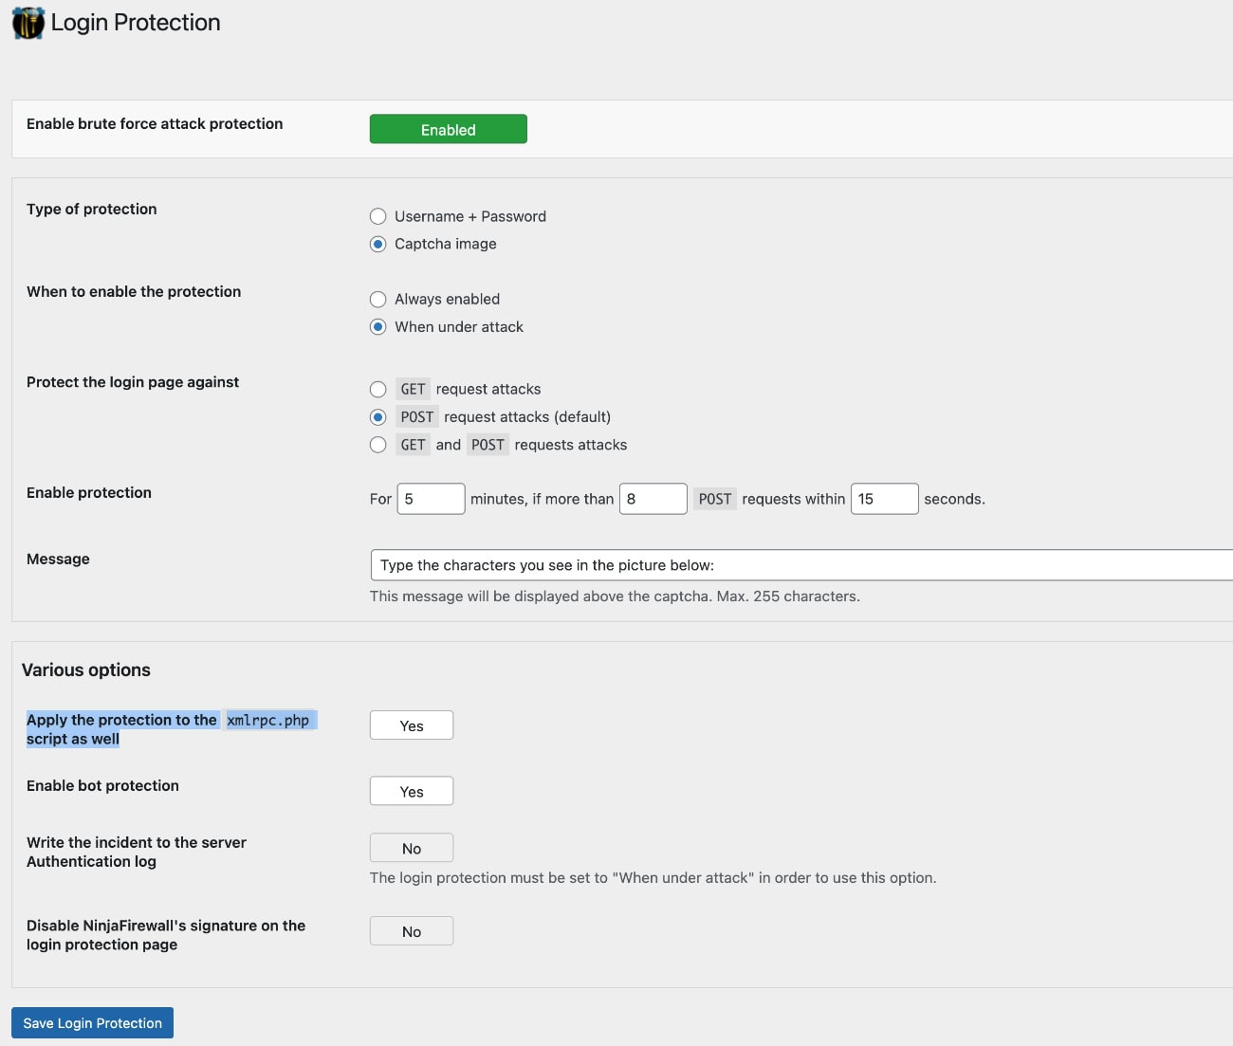Image resolution: width=1233 pixels, height=1046 pixels.
Task: Click the minutes duration field
Action: [x=430, y=498]
